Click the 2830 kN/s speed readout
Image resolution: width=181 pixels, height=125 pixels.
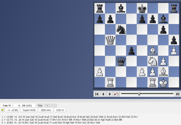[x=46, y=110]
